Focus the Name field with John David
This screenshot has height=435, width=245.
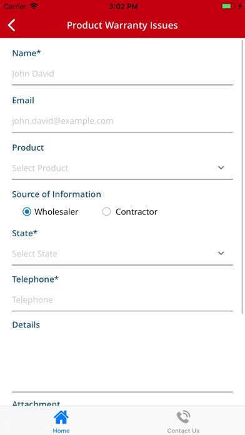tap(122, 74)
